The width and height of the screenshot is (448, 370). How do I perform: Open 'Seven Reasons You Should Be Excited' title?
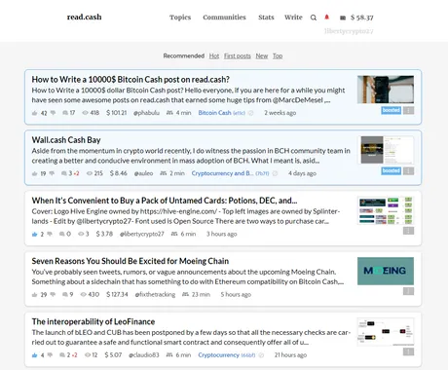[131, 261]
